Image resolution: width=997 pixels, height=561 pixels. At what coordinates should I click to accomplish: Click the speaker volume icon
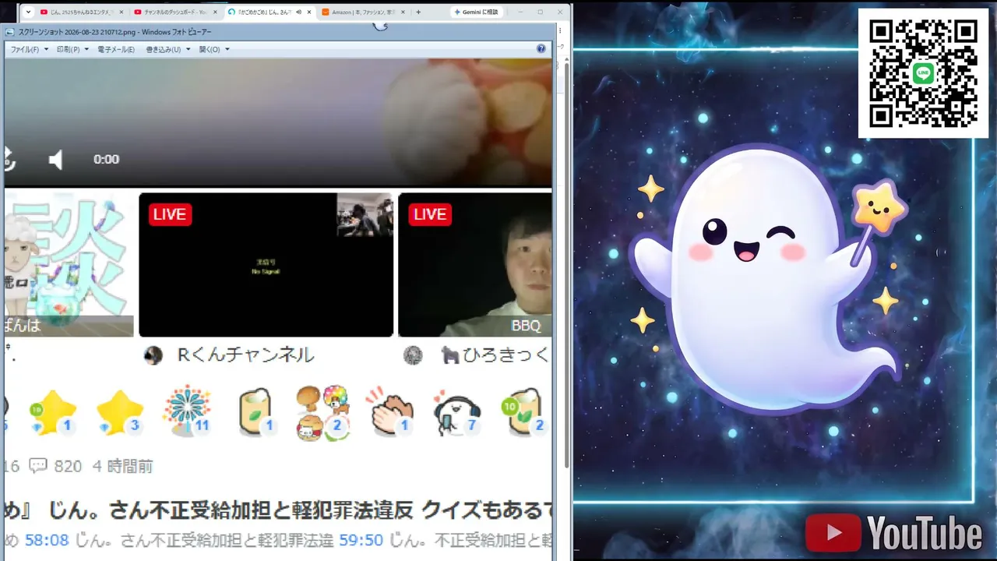(x=56, y=160)
